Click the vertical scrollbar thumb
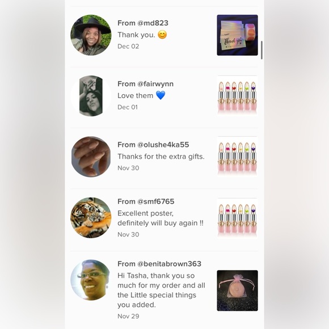 click(261, 50)
